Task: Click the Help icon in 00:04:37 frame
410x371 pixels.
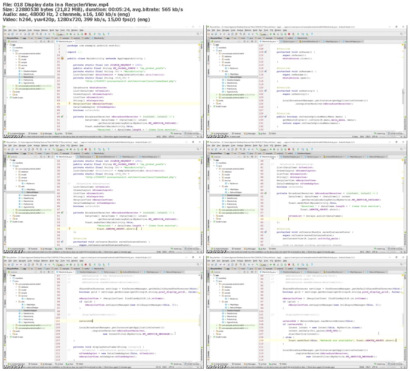Action: (312, 265)
